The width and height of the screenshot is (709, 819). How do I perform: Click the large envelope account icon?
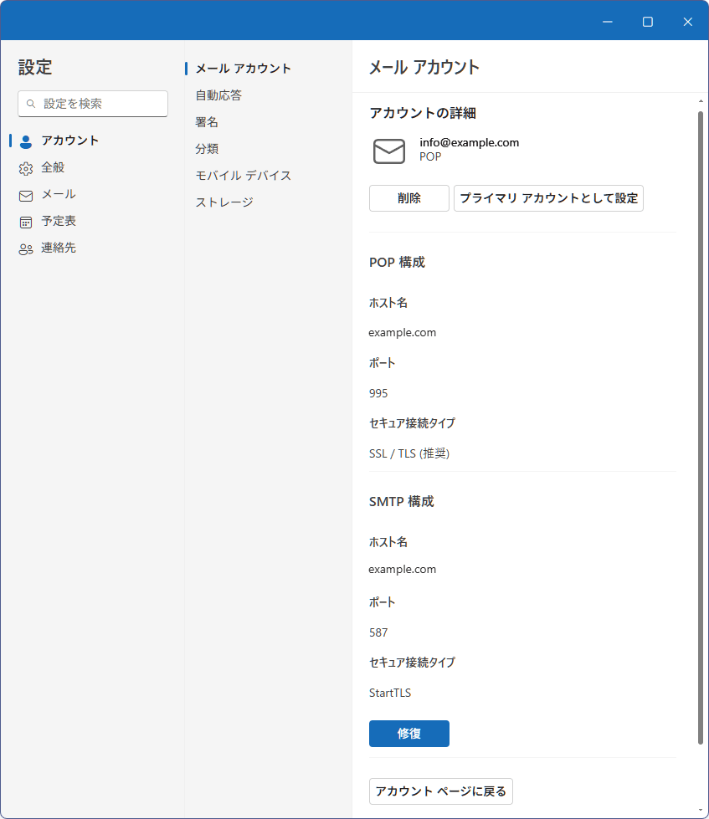pyautogui.click(x=388, y=151)
